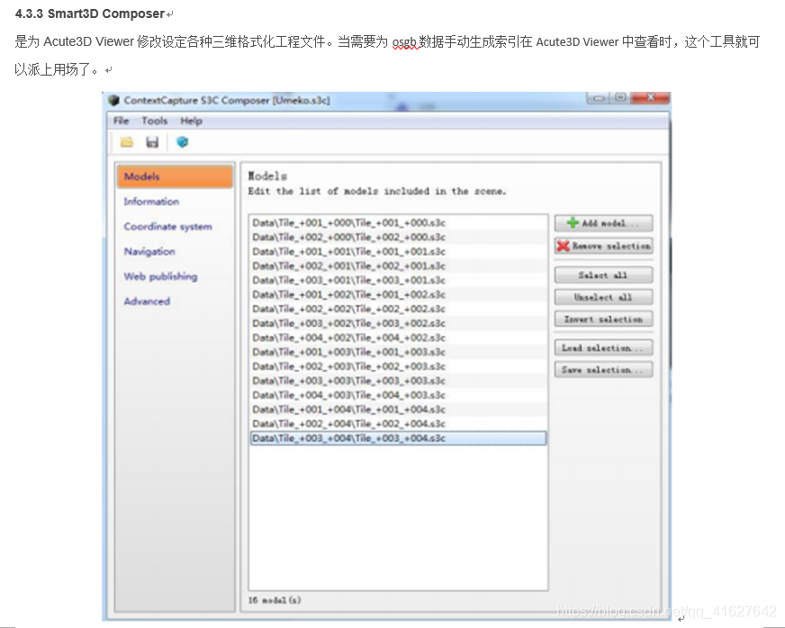
Task: Select row Tile_+001_+002.s3c
Action: [398, 295]
